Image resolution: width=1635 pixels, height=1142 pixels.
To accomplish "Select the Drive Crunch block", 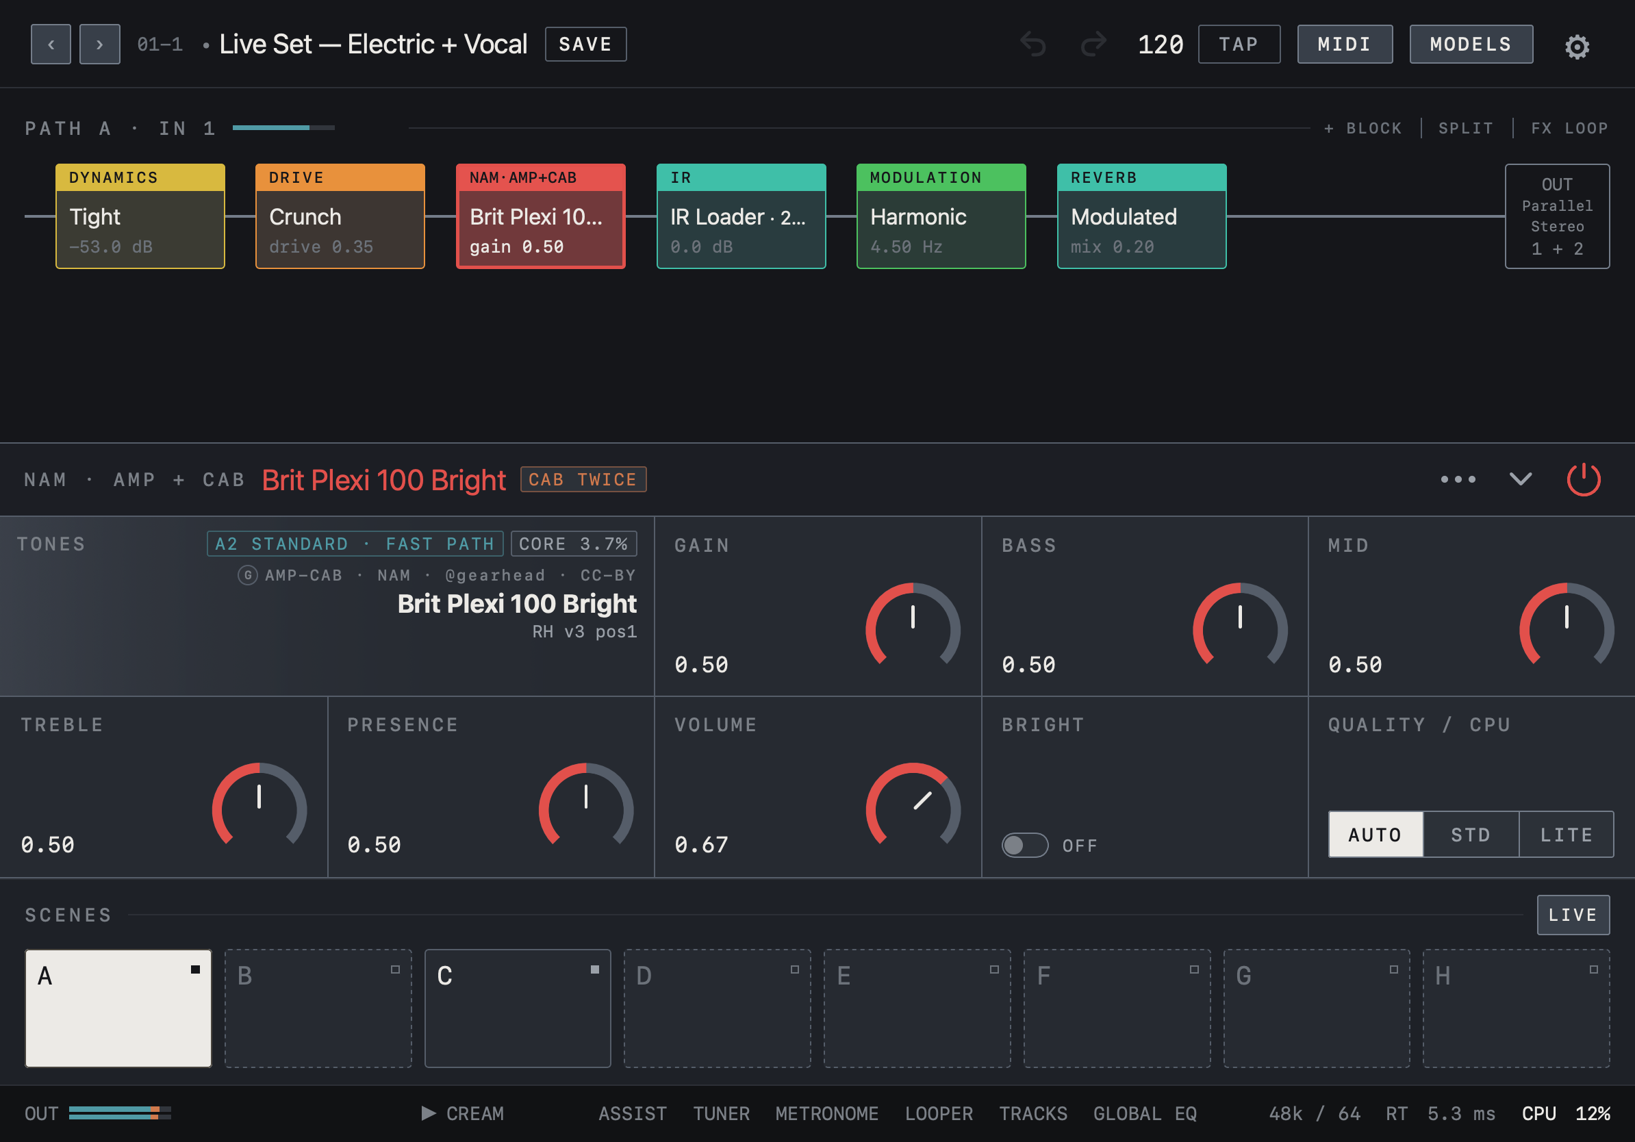I will click(x=340, y=216).
